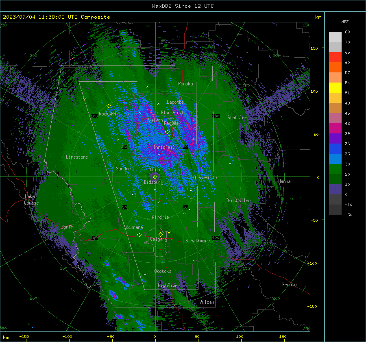Click the 100 range label near RockyMH
Image resolution: width=366 pixels, height=342 pixels.
click(94, 116)
